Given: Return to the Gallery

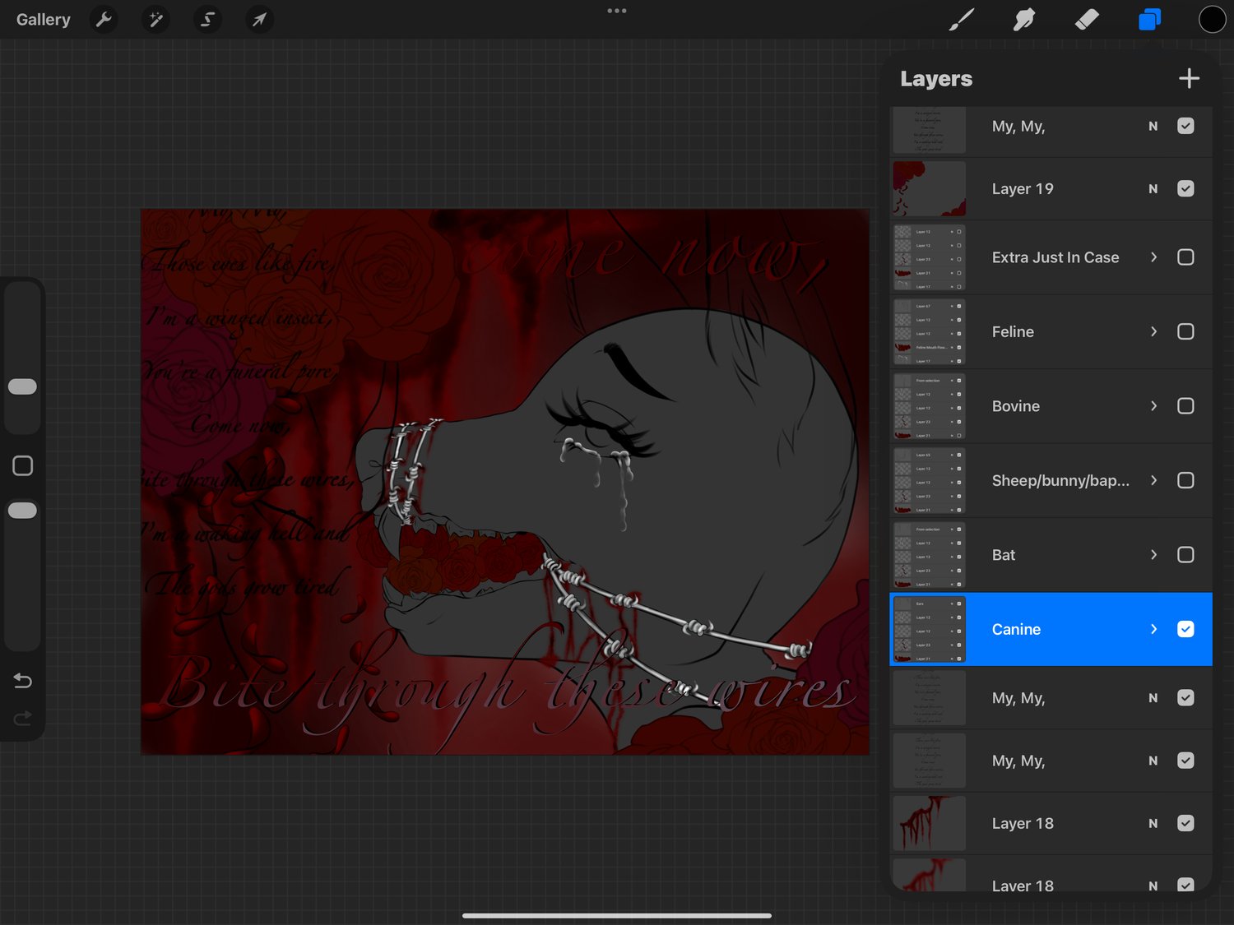Looking at the screenshot, I should pyautogui.click(x=44, y=19).
